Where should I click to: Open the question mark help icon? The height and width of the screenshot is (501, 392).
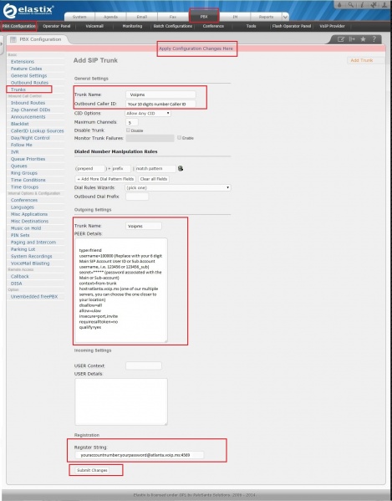(374, 39)
